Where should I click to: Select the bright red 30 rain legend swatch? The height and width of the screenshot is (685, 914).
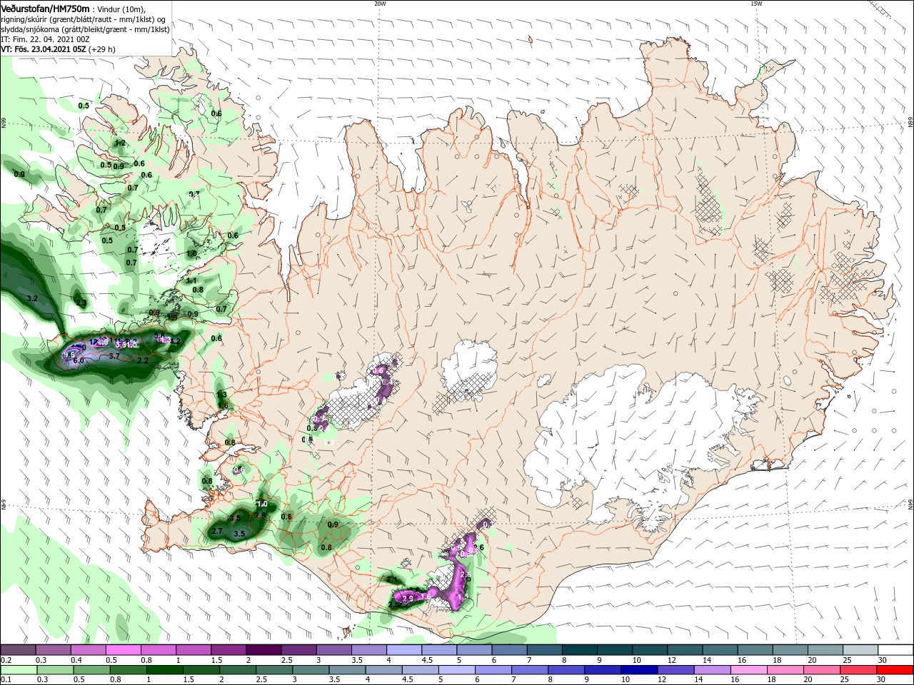(x=895, y=670)
